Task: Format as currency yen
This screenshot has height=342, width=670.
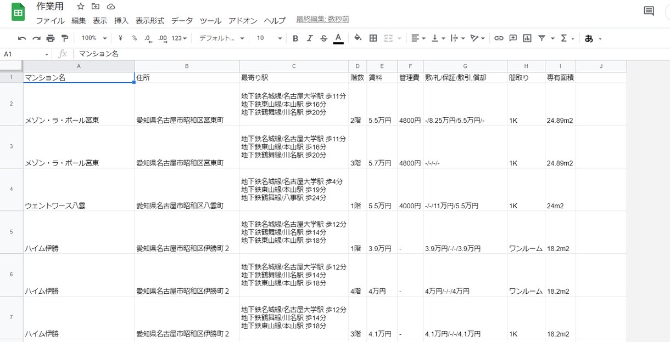Action: [120, 38]
